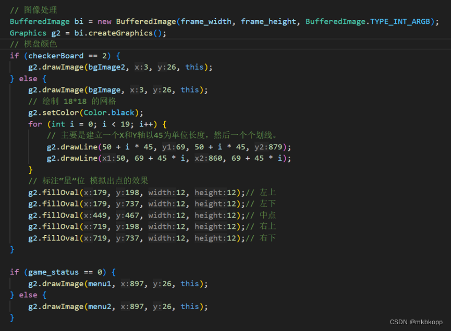
Task: Click the comment '// 棋盘颜色'
Action: point(33,44)
